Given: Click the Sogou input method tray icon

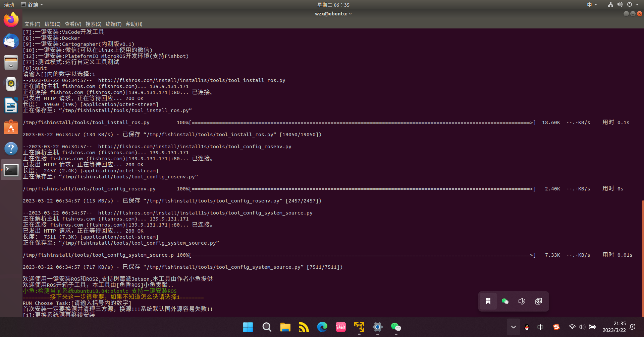Looking at the screenshot, I should click(556, 327).
